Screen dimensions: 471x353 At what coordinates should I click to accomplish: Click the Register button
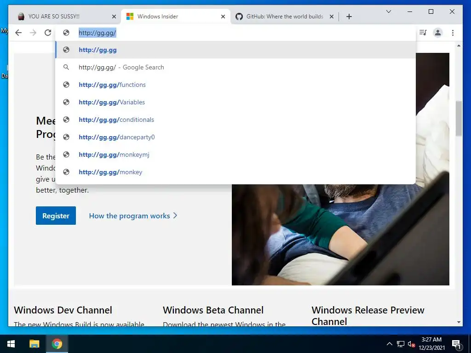[56, 216]
